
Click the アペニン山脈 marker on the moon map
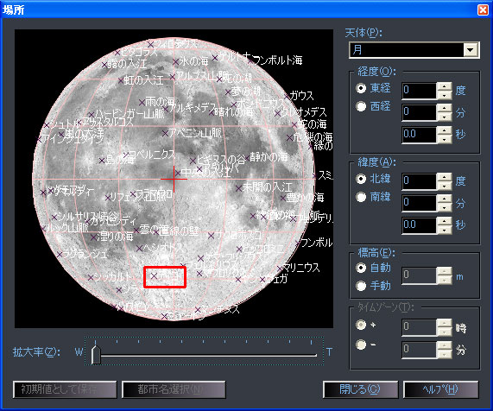[165, 134]
